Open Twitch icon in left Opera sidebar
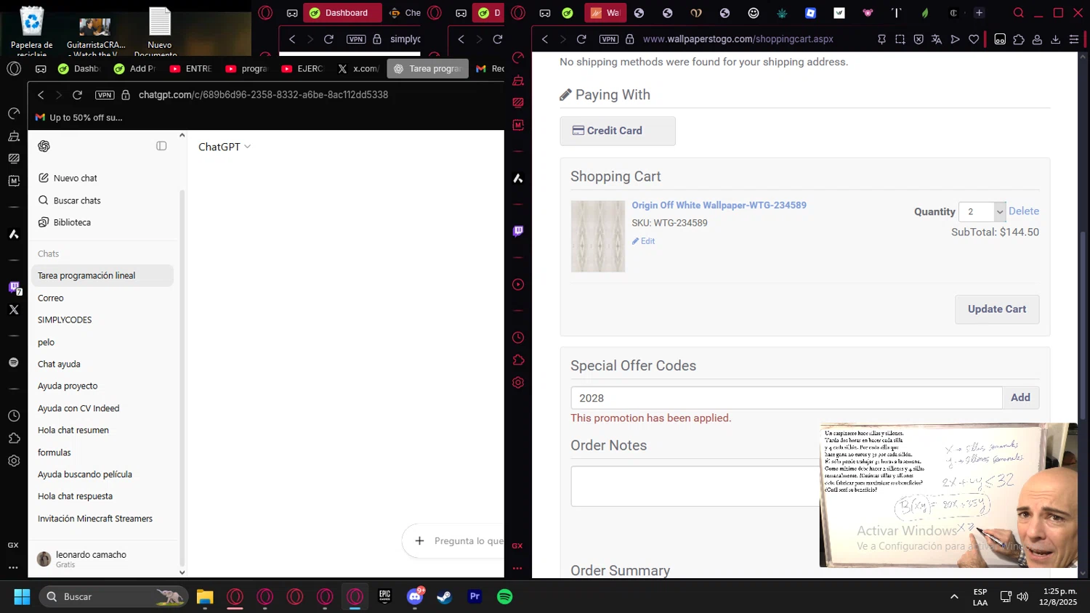This screenshot has height=613, width=1090. [x=14, y=288]
